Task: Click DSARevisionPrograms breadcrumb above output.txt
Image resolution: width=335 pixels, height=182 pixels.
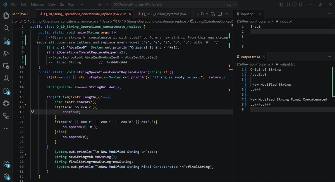Action: [253, 64]
